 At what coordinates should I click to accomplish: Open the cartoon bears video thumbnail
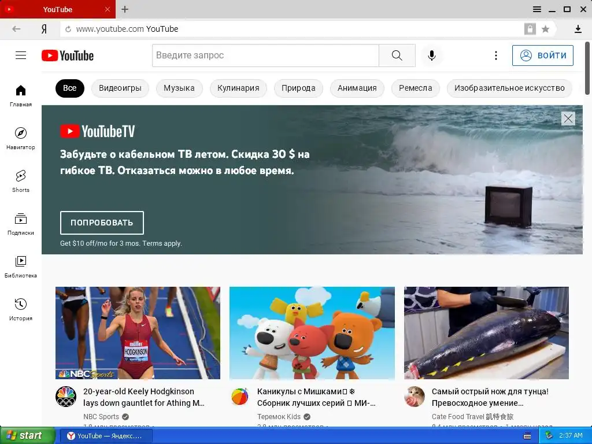pyautogui.click(x=312, y=333)
